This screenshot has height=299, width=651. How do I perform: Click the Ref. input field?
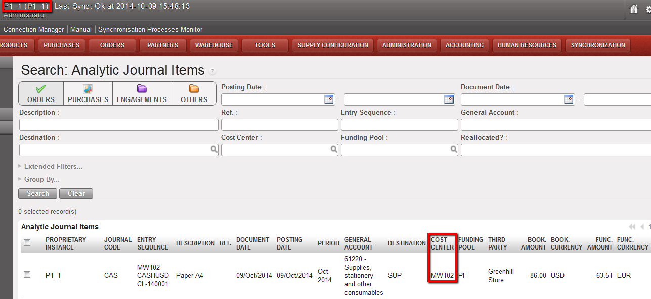(x=280, y=125)
